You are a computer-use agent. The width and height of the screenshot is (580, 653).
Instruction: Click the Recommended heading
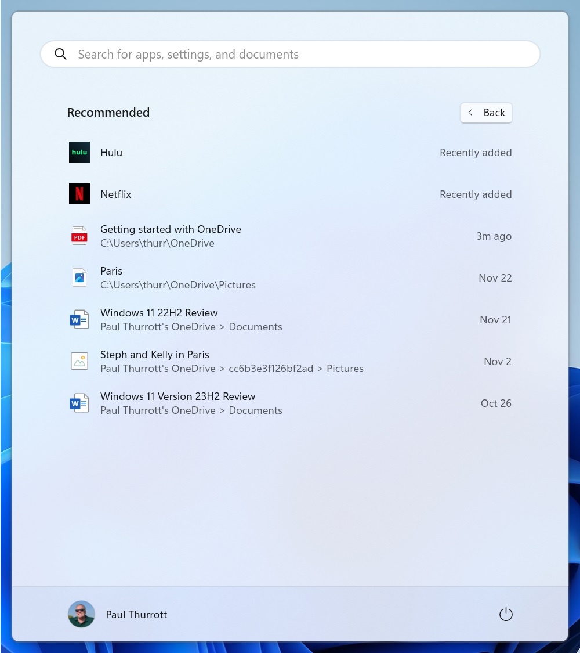[x=108, y=113]
